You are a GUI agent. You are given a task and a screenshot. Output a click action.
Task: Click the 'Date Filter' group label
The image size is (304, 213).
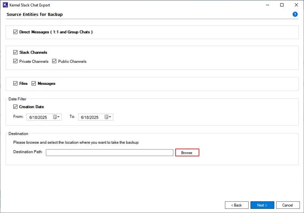[x=17, y=99]
